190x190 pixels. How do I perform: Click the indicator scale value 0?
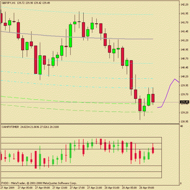click(181, 183)
